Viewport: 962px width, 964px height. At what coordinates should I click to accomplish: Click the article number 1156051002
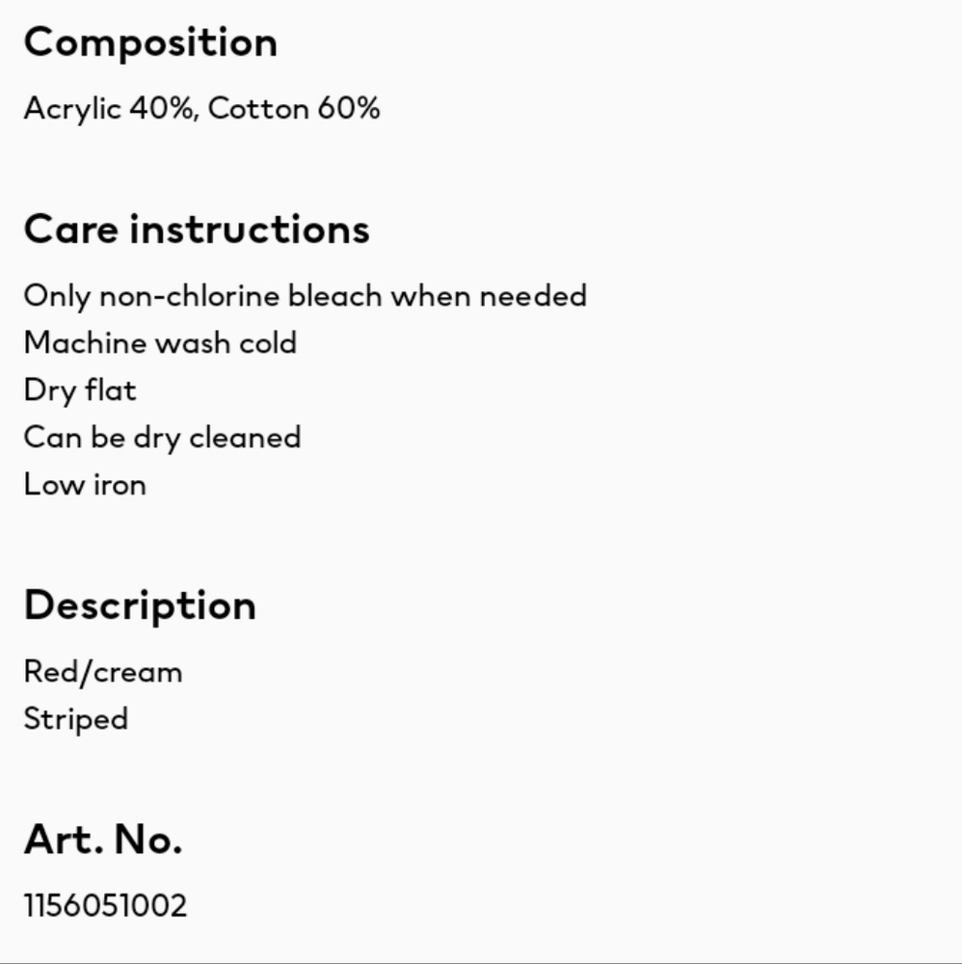(x=105, y=905)
